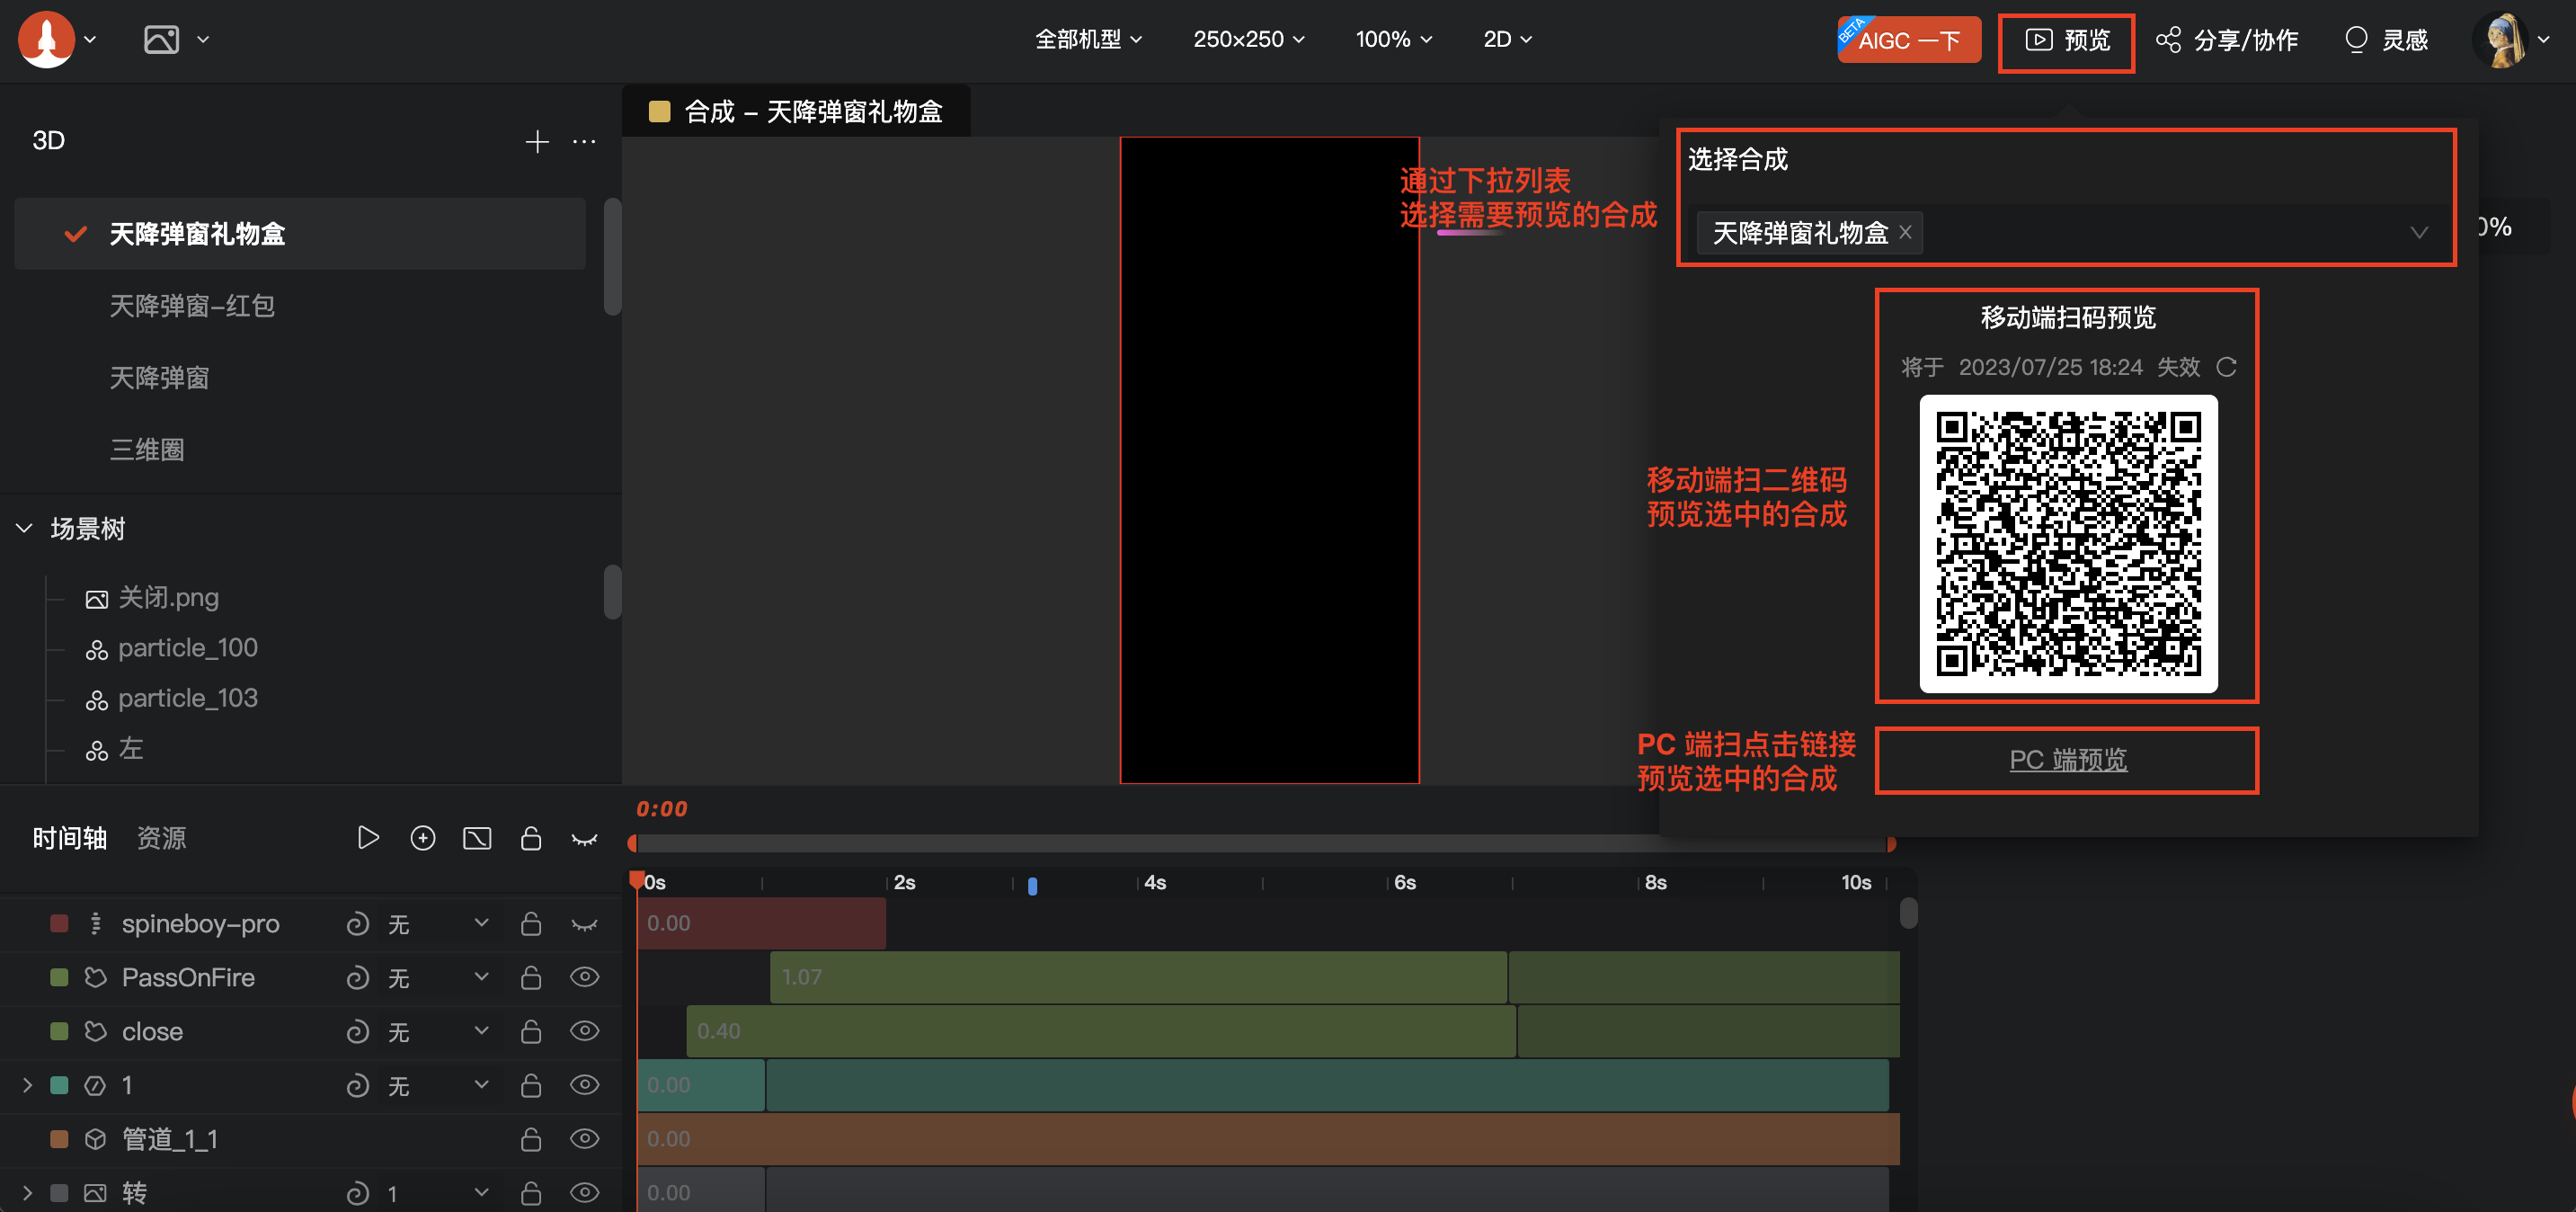Image resolution: width=2576 pixels, height=1212 pixels.
Task: Lock the PassOnFire layer
Action: (x=531, y=977)
